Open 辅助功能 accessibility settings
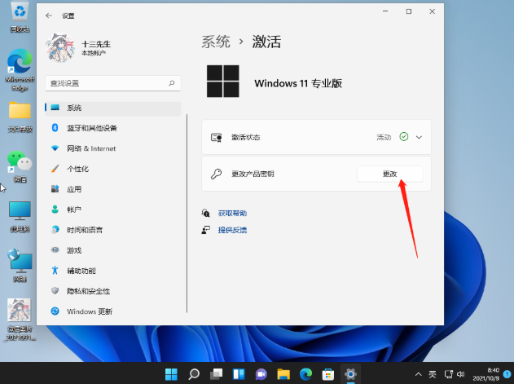514x384 pixels. click(81, 271)
